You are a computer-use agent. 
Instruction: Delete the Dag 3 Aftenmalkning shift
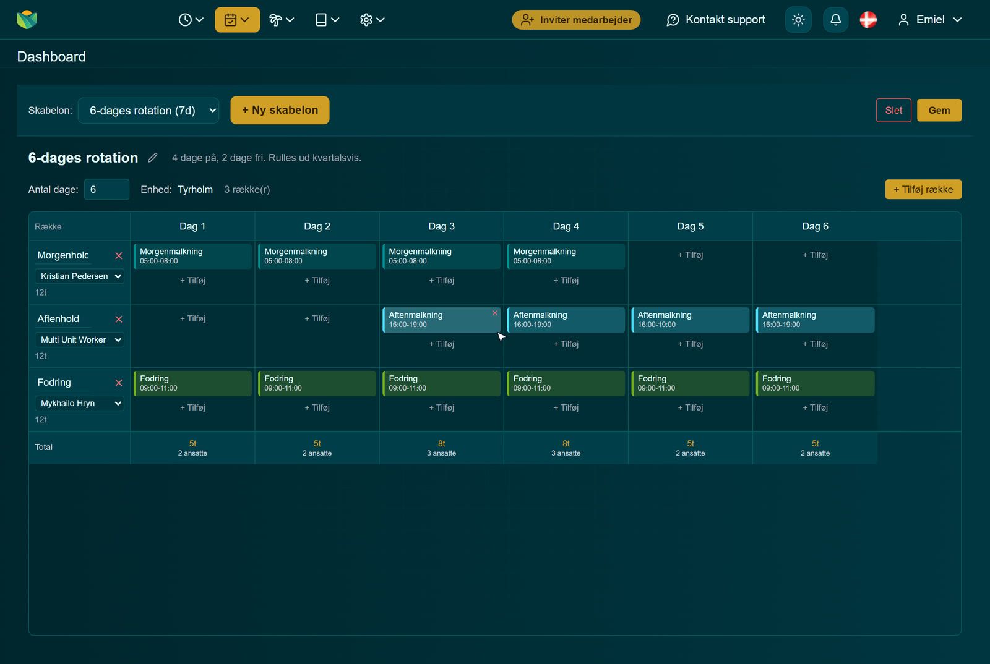point(495,313)
